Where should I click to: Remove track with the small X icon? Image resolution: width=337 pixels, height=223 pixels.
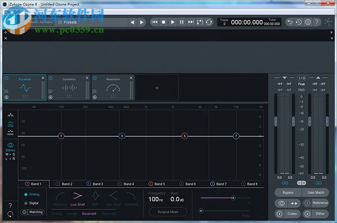[x=6, y=38]
